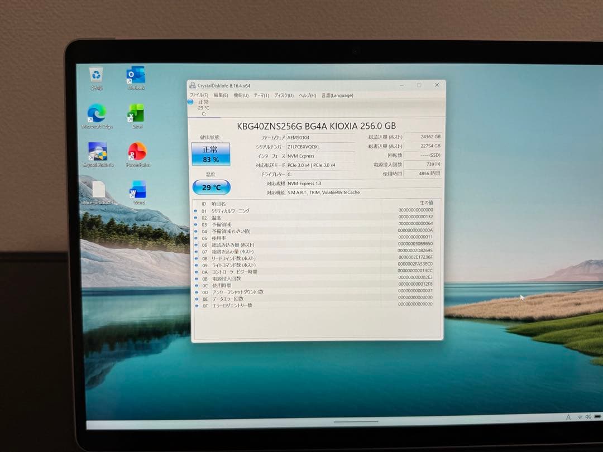This screenshot has width=603, height=452.
Task: Select the 07 総書き込み量 (ホスト) row
Action: [x=317, y=251]
